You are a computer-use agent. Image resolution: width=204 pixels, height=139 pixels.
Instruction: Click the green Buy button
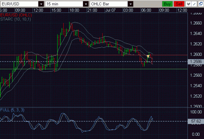click(x=167, y=4)
